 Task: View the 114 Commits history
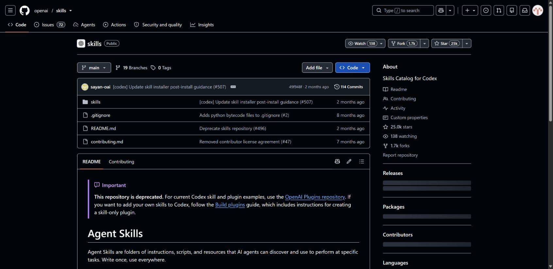[x=348, y=87]
